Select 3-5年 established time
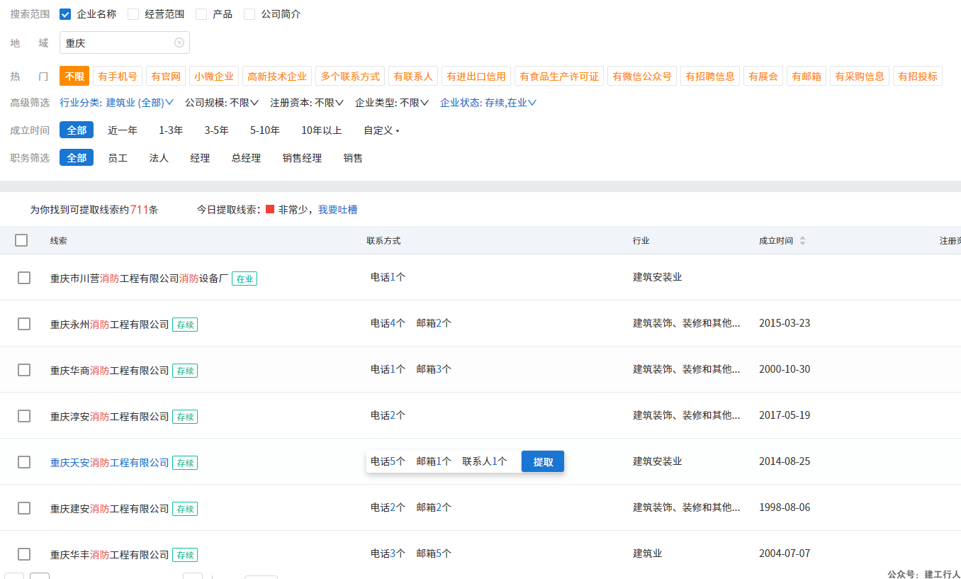961x579 pixels. click(217, 130)
